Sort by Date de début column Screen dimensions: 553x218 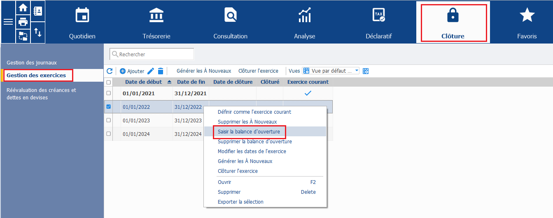pos(143,82)
